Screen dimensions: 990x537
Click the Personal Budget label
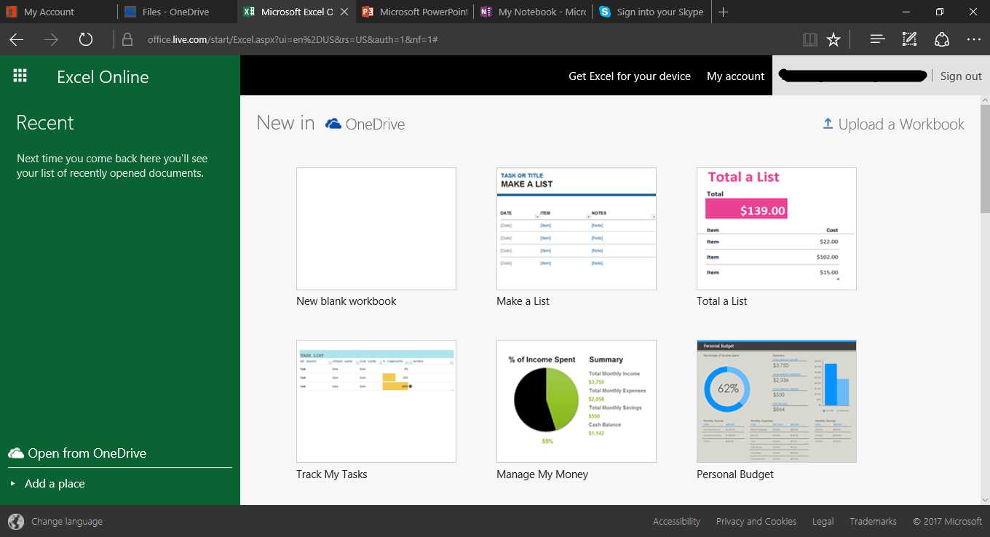click(x=735, y=474)
